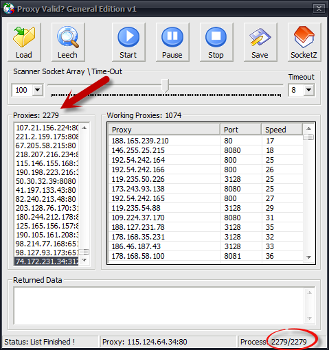Click the Returned Data text area

(x=159, y=305)
